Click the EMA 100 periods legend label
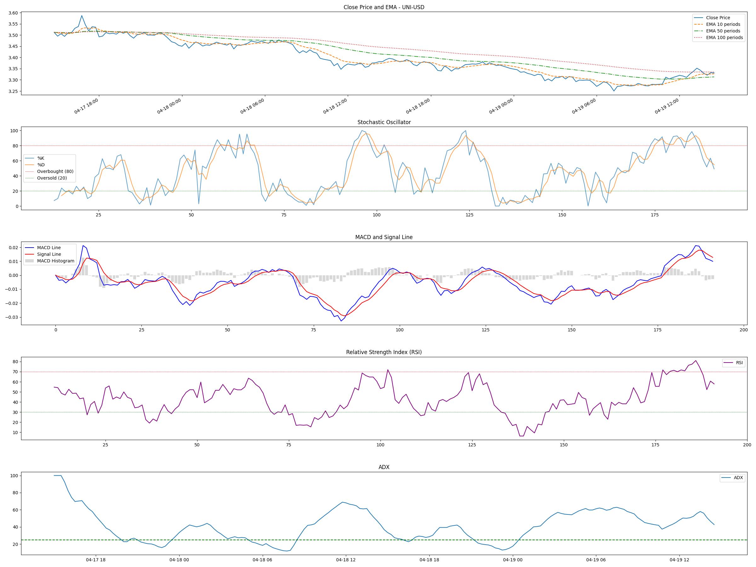 click(724, 37)
